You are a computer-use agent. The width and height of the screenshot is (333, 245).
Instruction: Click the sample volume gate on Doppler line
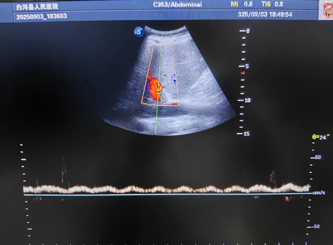click(x=157, y=92)
